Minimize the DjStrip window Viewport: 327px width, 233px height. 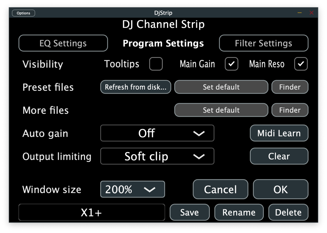click(x=300, y=13)
